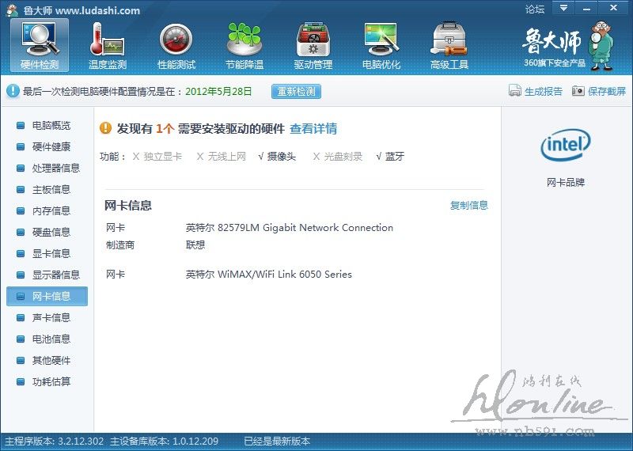The height and width of the screenshot is (451, 633).
Task: Open the 温度监测 temperature monitor
Action: [108, 46]
